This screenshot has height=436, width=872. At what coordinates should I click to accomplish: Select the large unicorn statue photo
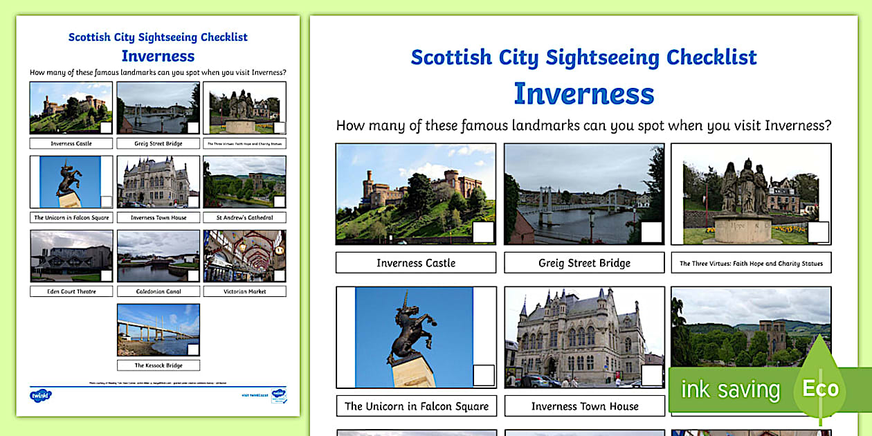[413, 336]
